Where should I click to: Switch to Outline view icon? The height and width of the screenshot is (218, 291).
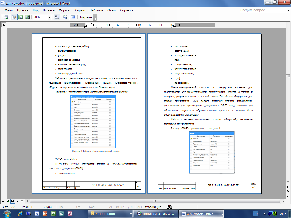(x=17, y=201)
